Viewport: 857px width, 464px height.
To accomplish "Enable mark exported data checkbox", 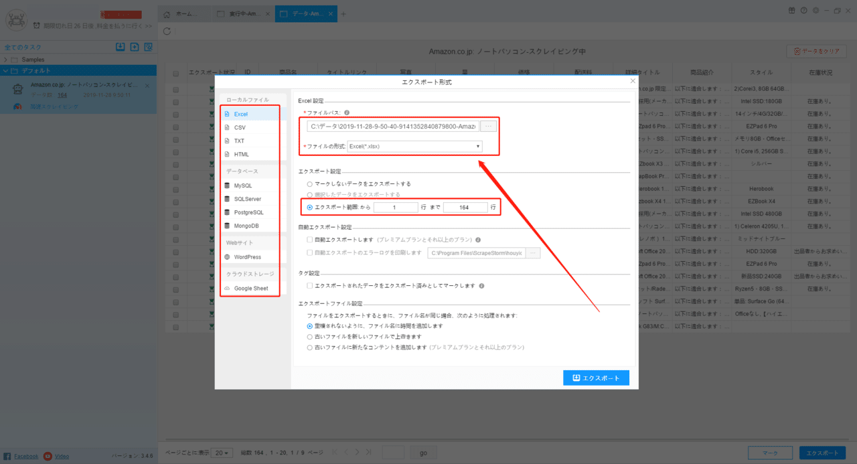I will (x=309, y=285).
